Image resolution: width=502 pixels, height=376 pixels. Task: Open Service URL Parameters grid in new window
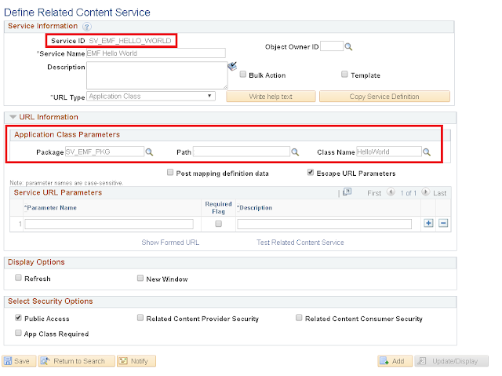tap(346, 192)
